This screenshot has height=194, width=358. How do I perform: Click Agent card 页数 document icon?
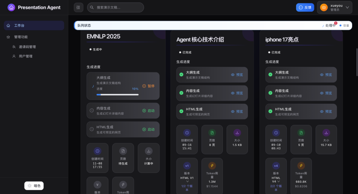pos(212,133)
